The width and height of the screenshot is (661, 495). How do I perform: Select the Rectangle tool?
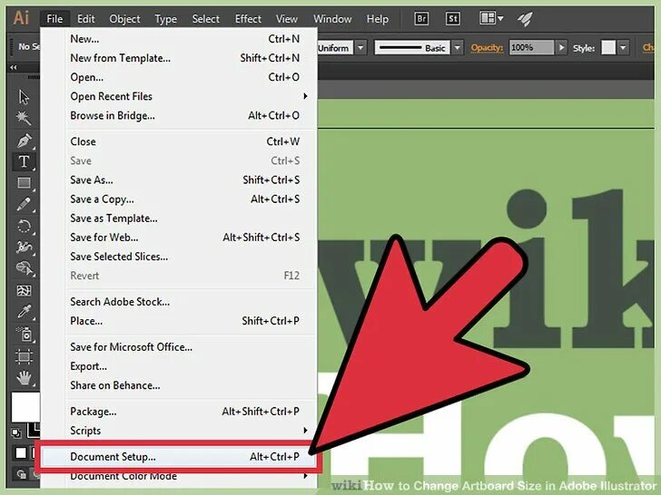point(24,183)
